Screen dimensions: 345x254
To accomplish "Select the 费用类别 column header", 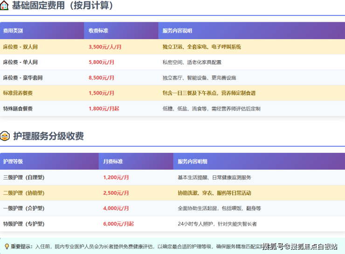I will (x=13, y=31).
